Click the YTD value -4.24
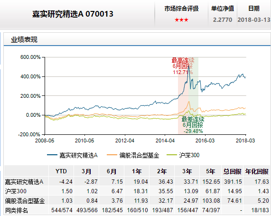The image size is (271, 216). coord(65,182)
